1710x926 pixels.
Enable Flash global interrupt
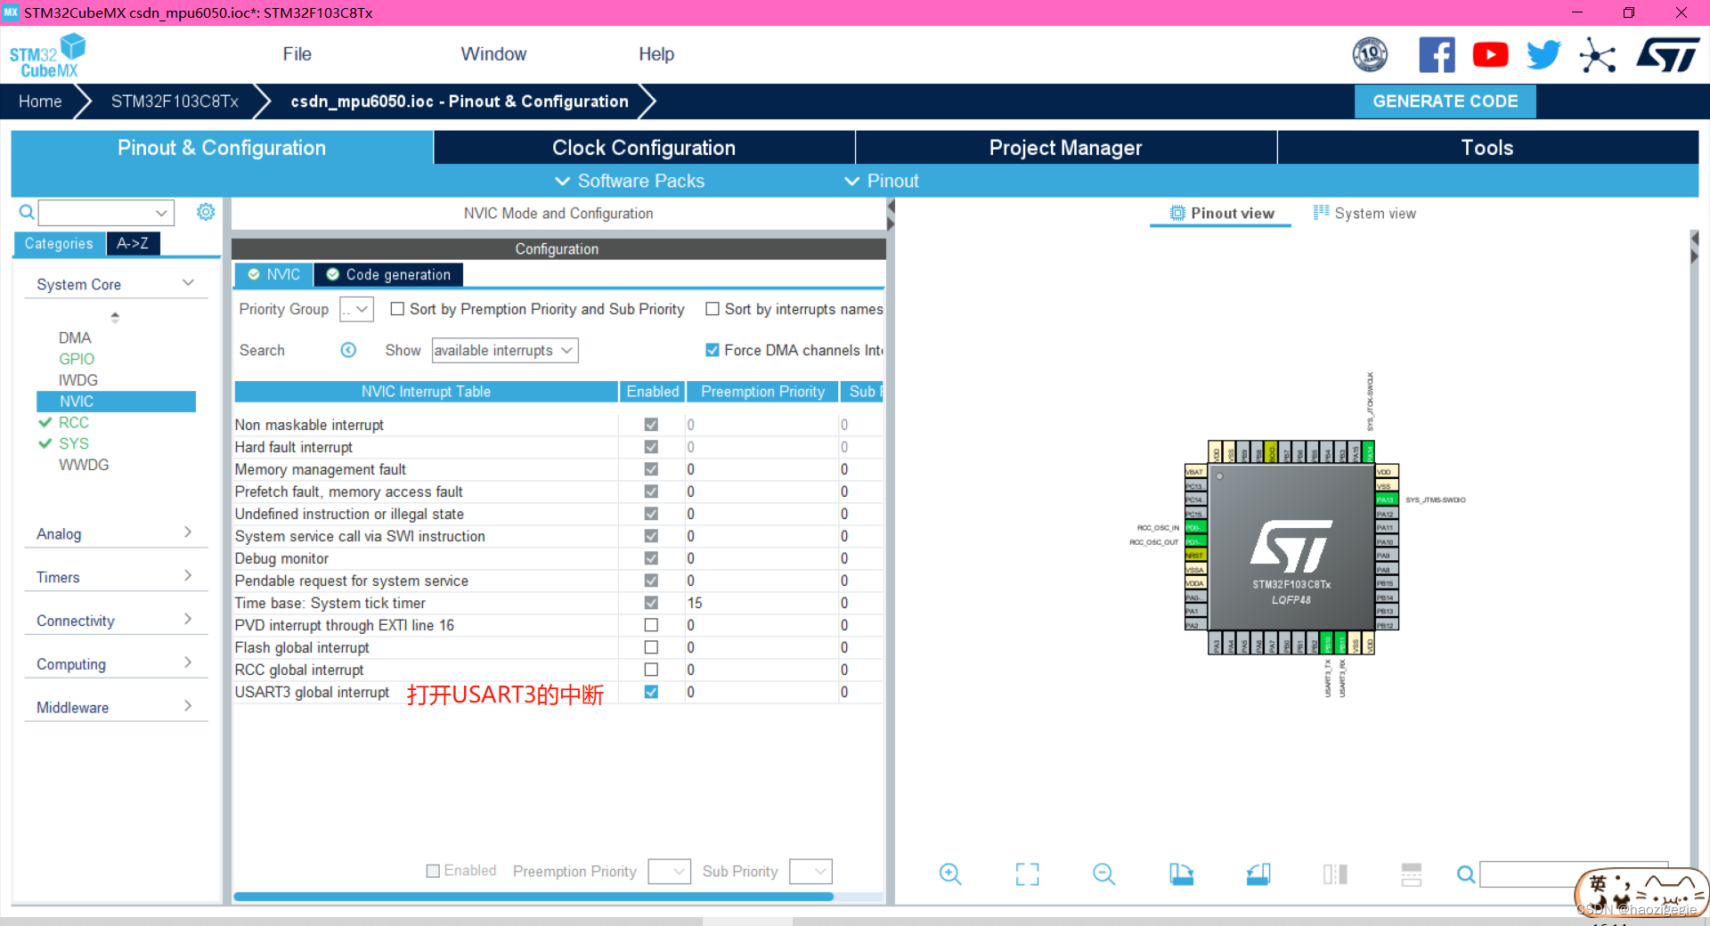[651, 647]
